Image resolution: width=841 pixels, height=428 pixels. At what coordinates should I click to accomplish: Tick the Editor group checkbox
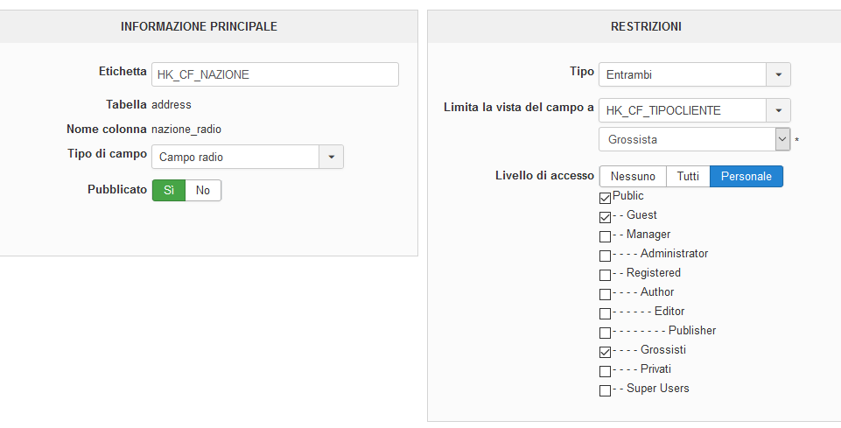(606, 313)
